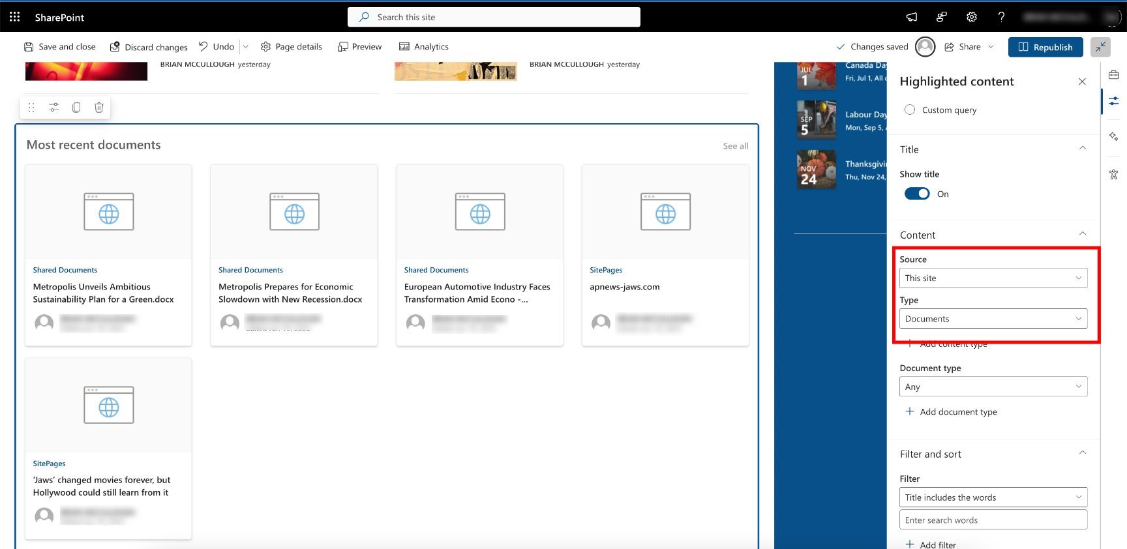Viewport: 1127px width, 549px height.
Task: Collapse the Content section
Action: tap(1083, 234)
